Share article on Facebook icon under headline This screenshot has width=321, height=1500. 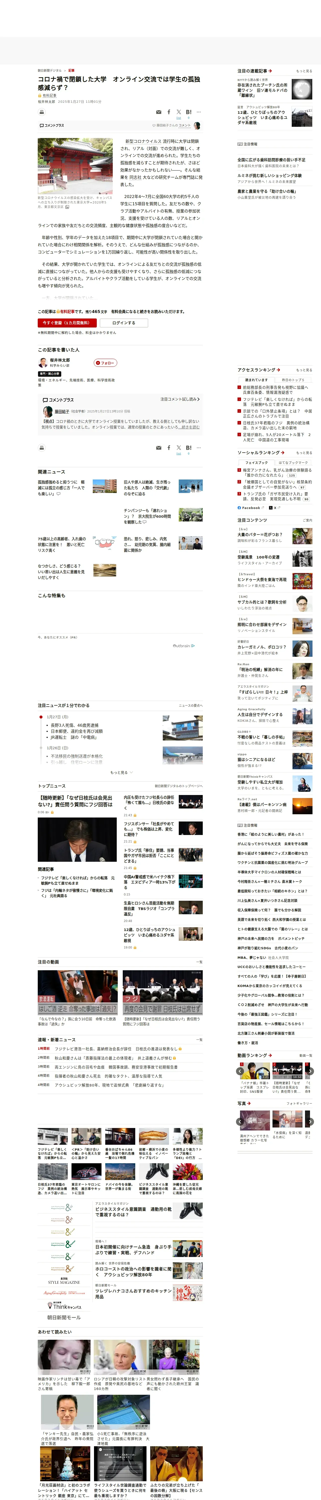point(169,112)
